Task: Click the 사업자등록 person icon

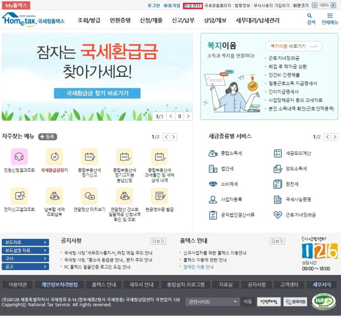Action: [213, 200]
